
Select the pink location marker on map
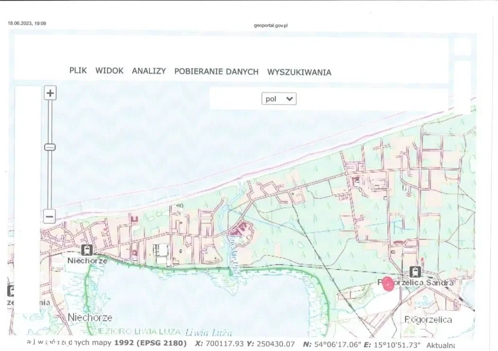[x=388, y=283]
